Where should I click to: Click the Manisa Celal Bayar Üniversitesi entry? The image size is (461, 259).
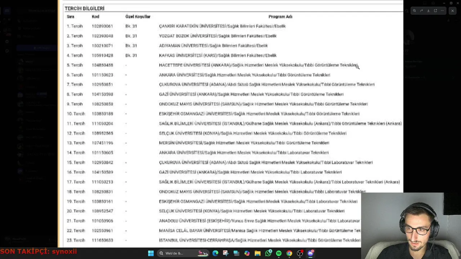260,231
